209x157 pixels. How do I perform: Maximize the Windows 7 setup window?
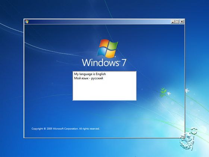[177, 22]
